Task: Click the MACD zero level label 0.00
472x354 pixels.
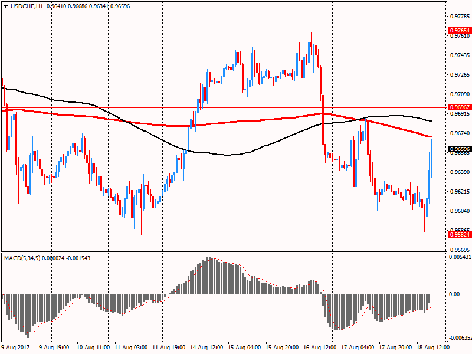Action: point(454,294)
